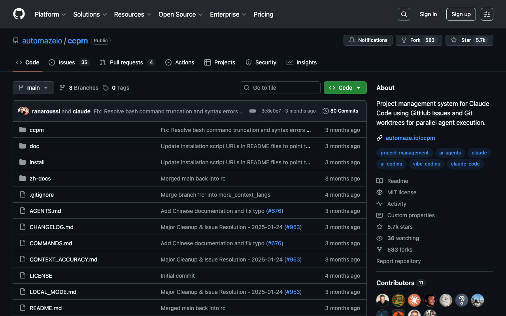The width and height of the screenshot is (506, 316).
Task: Click the bell Notifications button
Action: click(368, 40)
